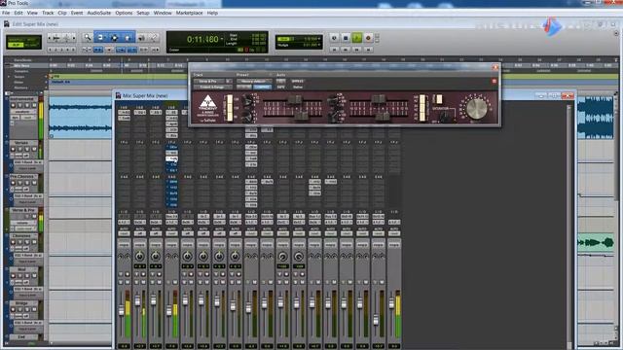This screenshot has width=623, height=350.
Task: Click the Trident plug-in lower right EQ fader
Action: tap(383, 116)
